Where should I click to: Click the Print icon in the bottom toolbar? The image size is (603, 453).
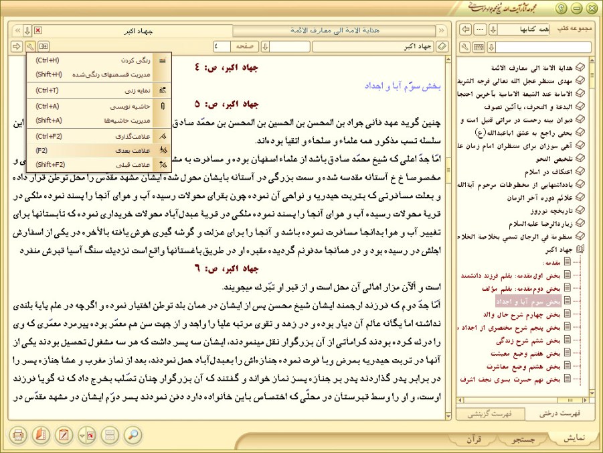pos(17,436)
